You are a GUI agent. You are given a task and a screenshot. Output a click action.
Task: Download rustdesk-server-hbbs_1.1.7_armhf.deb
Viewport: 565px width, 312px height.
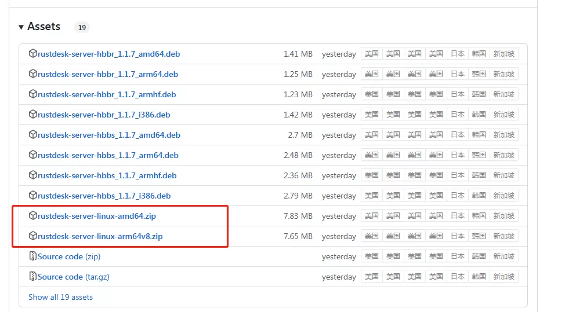tap(107, 175)
